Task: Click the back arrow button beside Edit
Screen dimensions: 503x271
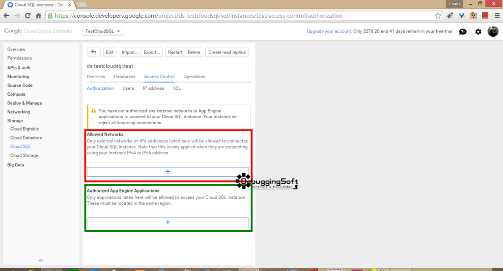Action: coord(94,52)
